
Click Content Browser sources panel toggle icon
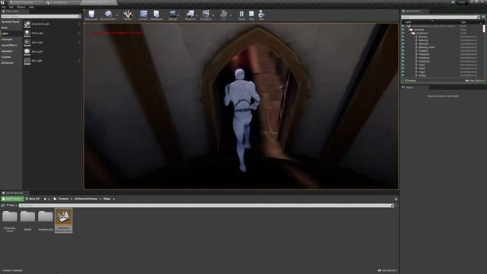coord(3,205)
